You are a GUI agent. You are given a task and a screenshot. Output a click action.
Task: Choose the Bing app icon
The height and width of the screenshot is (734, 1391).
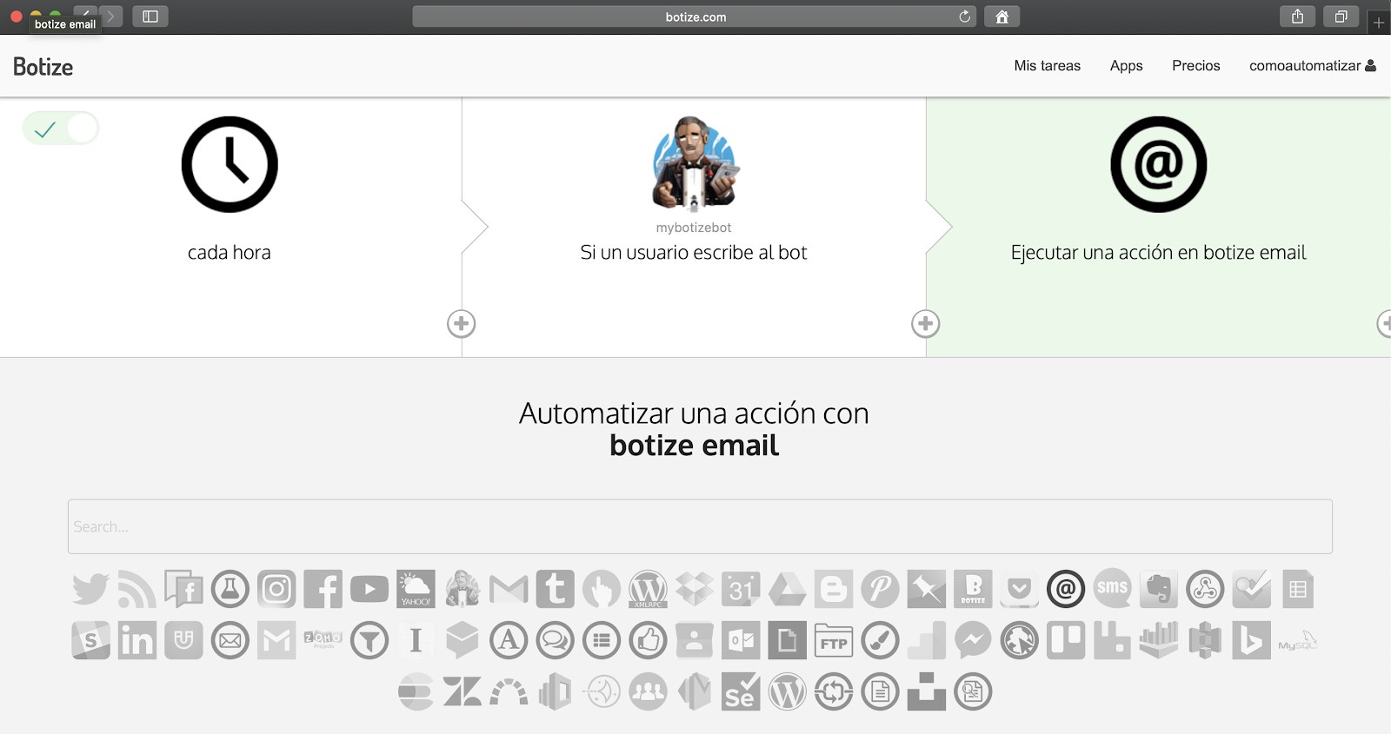(x=1252, y=641)
